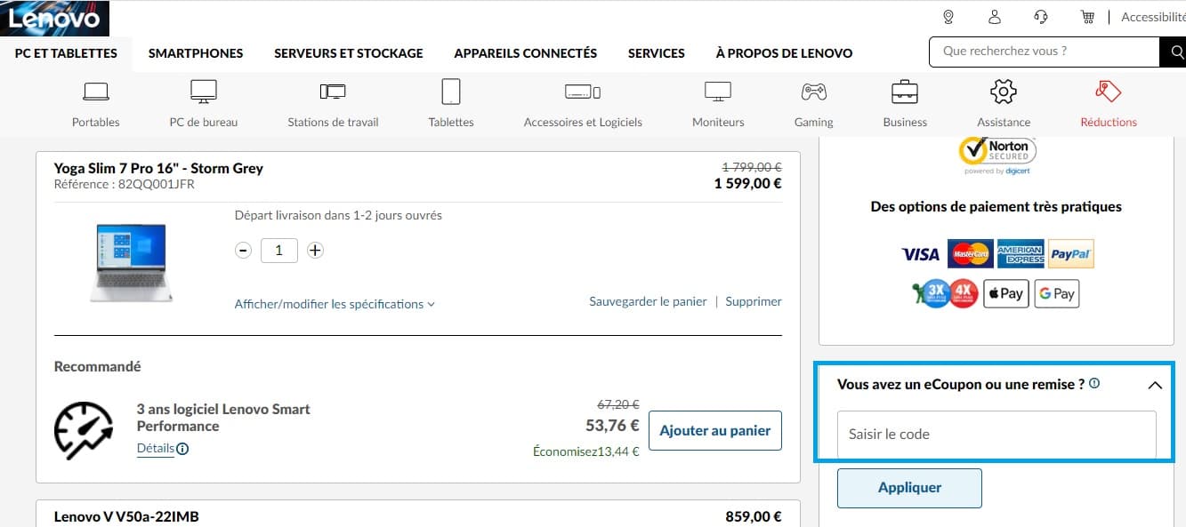This screenshot has height=527, width=1186.
Task: Click Ajouter au panier for Lenovo Smart Performance
Action: coord(714,430)
